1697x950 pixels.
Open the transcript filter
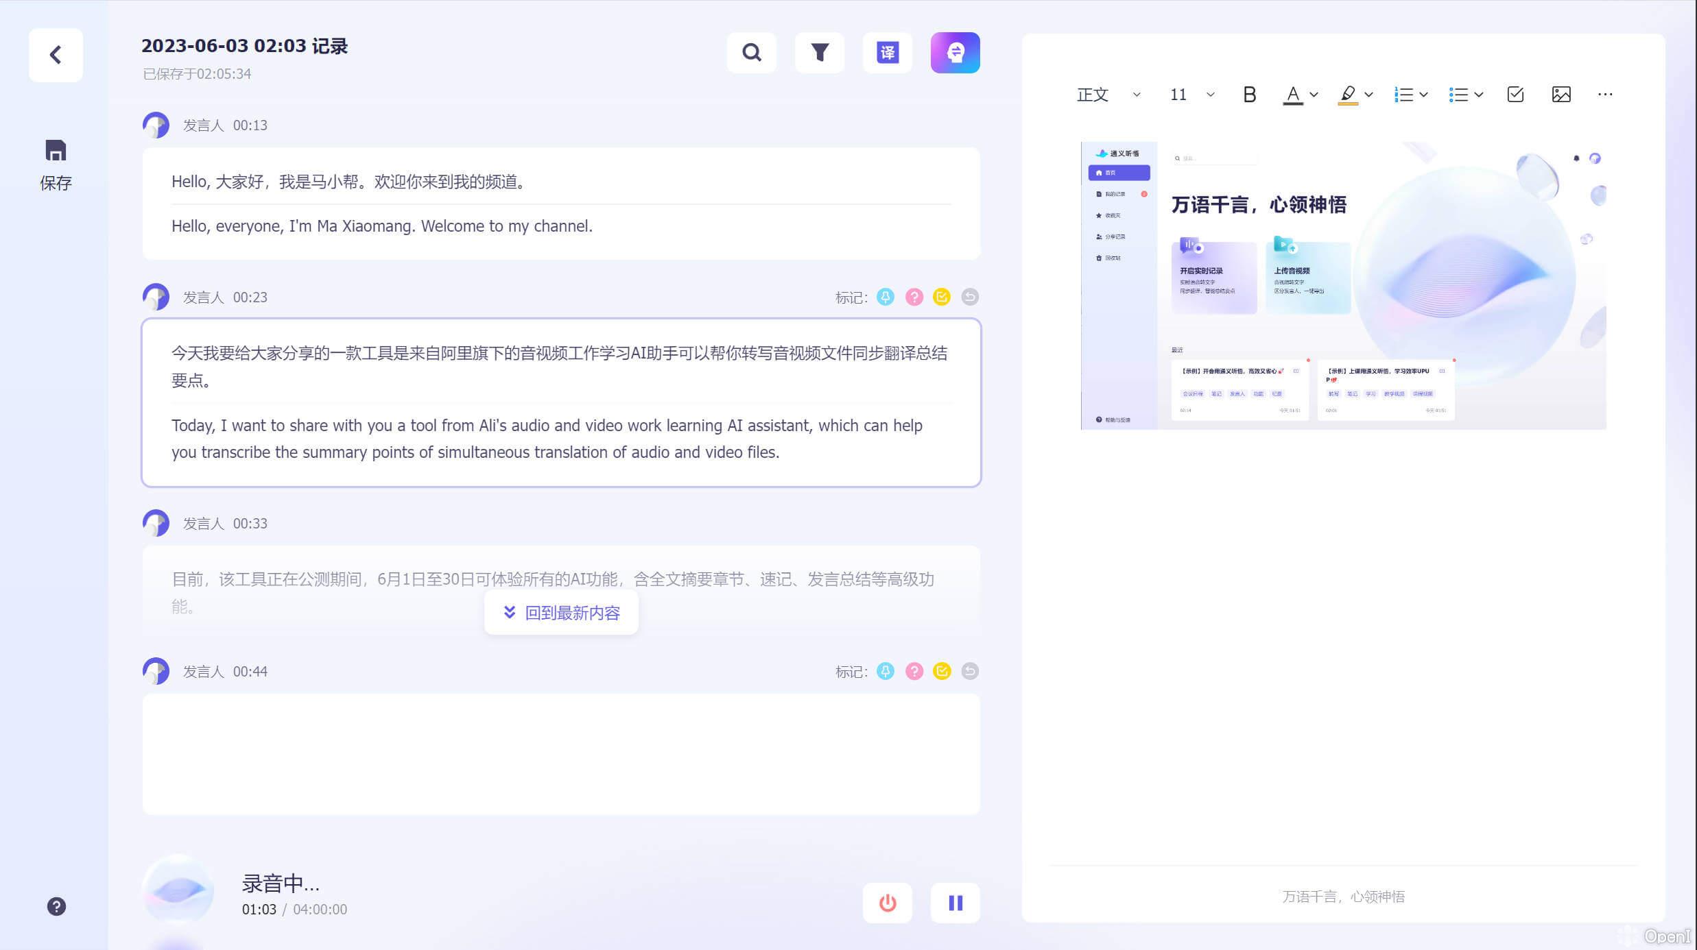tap(819, 52)
